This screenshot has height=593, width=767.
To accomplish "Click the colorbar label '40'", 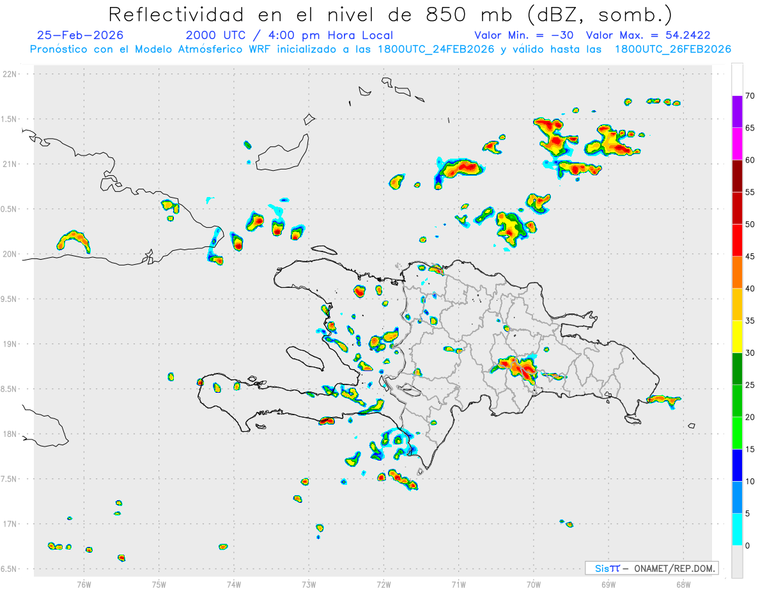I will click(x=750, y=289).
